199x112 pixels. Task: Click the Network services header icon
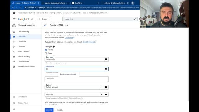[x=14, y=25]
